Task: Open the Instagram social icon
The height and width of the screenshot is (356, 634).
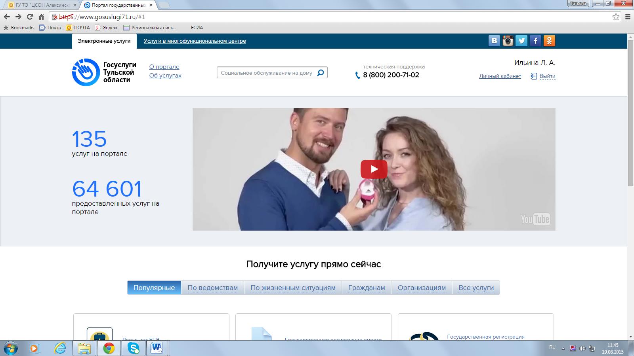Action: (508, 41)
